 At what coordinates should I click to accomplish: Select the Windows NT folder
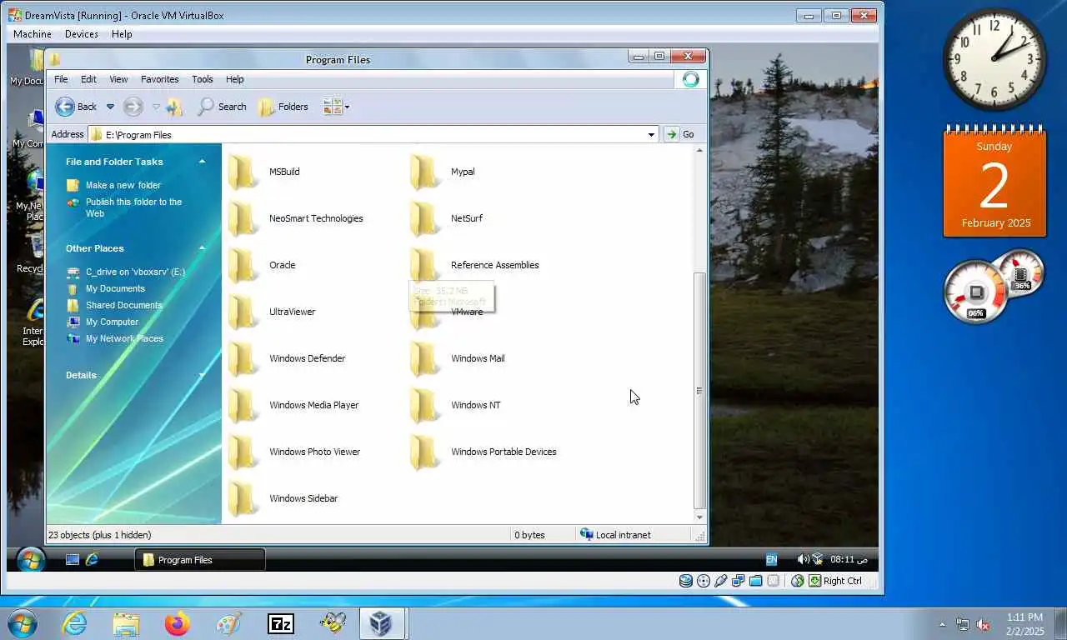(456, 405)
